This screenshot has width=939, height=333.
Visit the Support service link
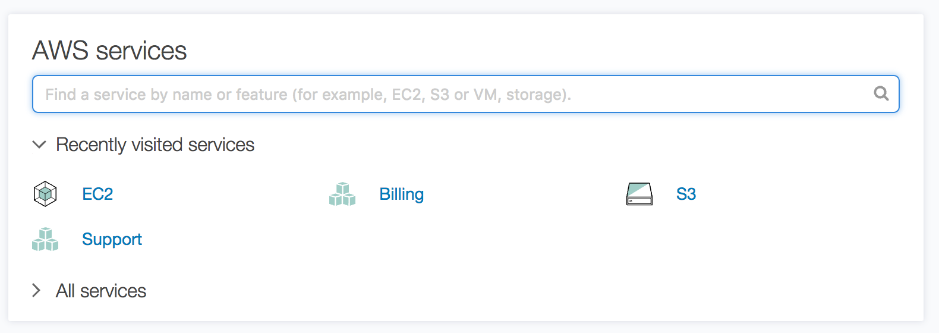click(112, 239)
